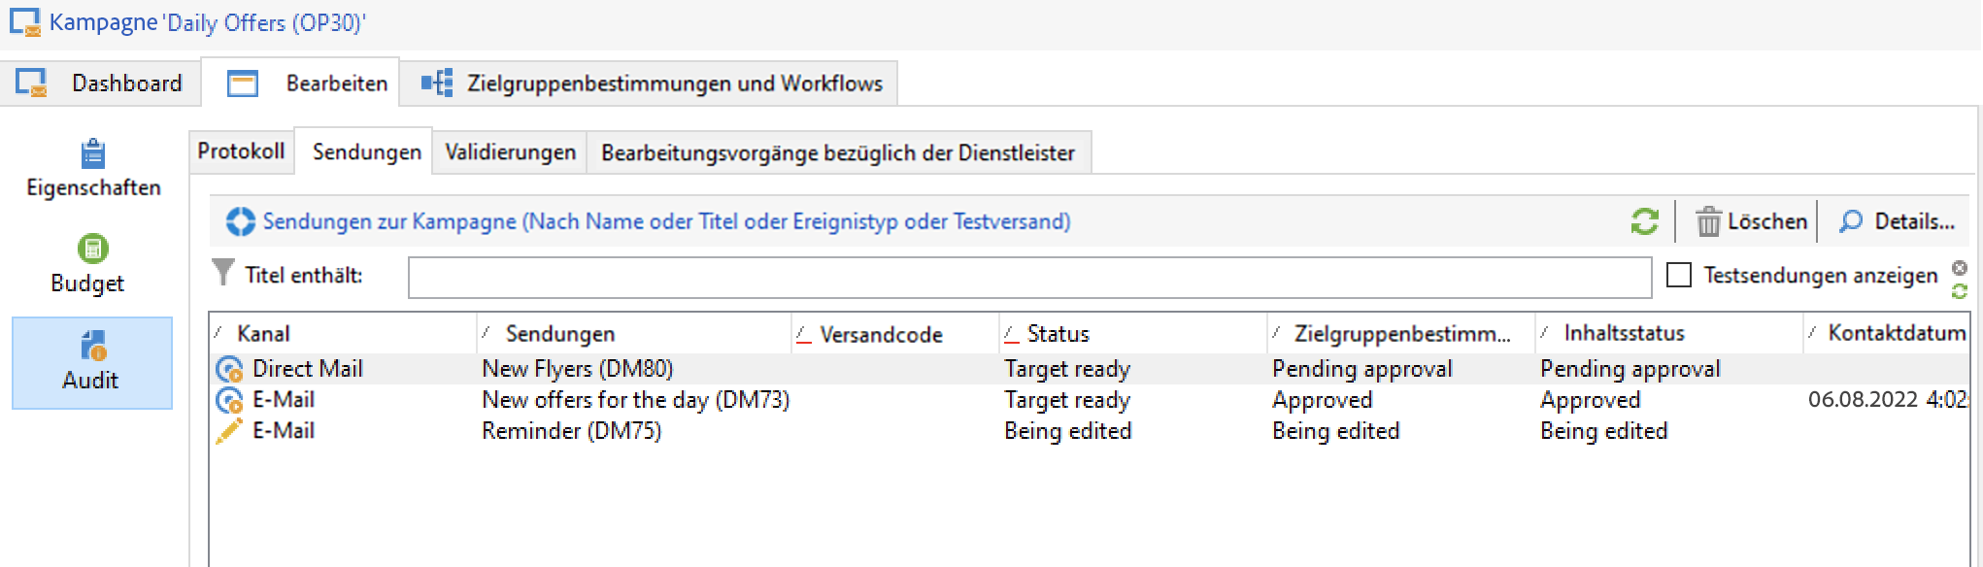Enable the Testsendungen anzeigen checkbox

(1679, 276)
